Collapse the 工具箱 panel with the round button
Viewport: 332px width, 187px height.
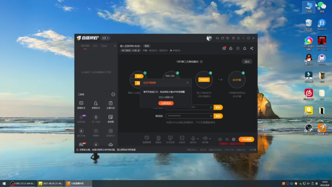tap(113, 94)
